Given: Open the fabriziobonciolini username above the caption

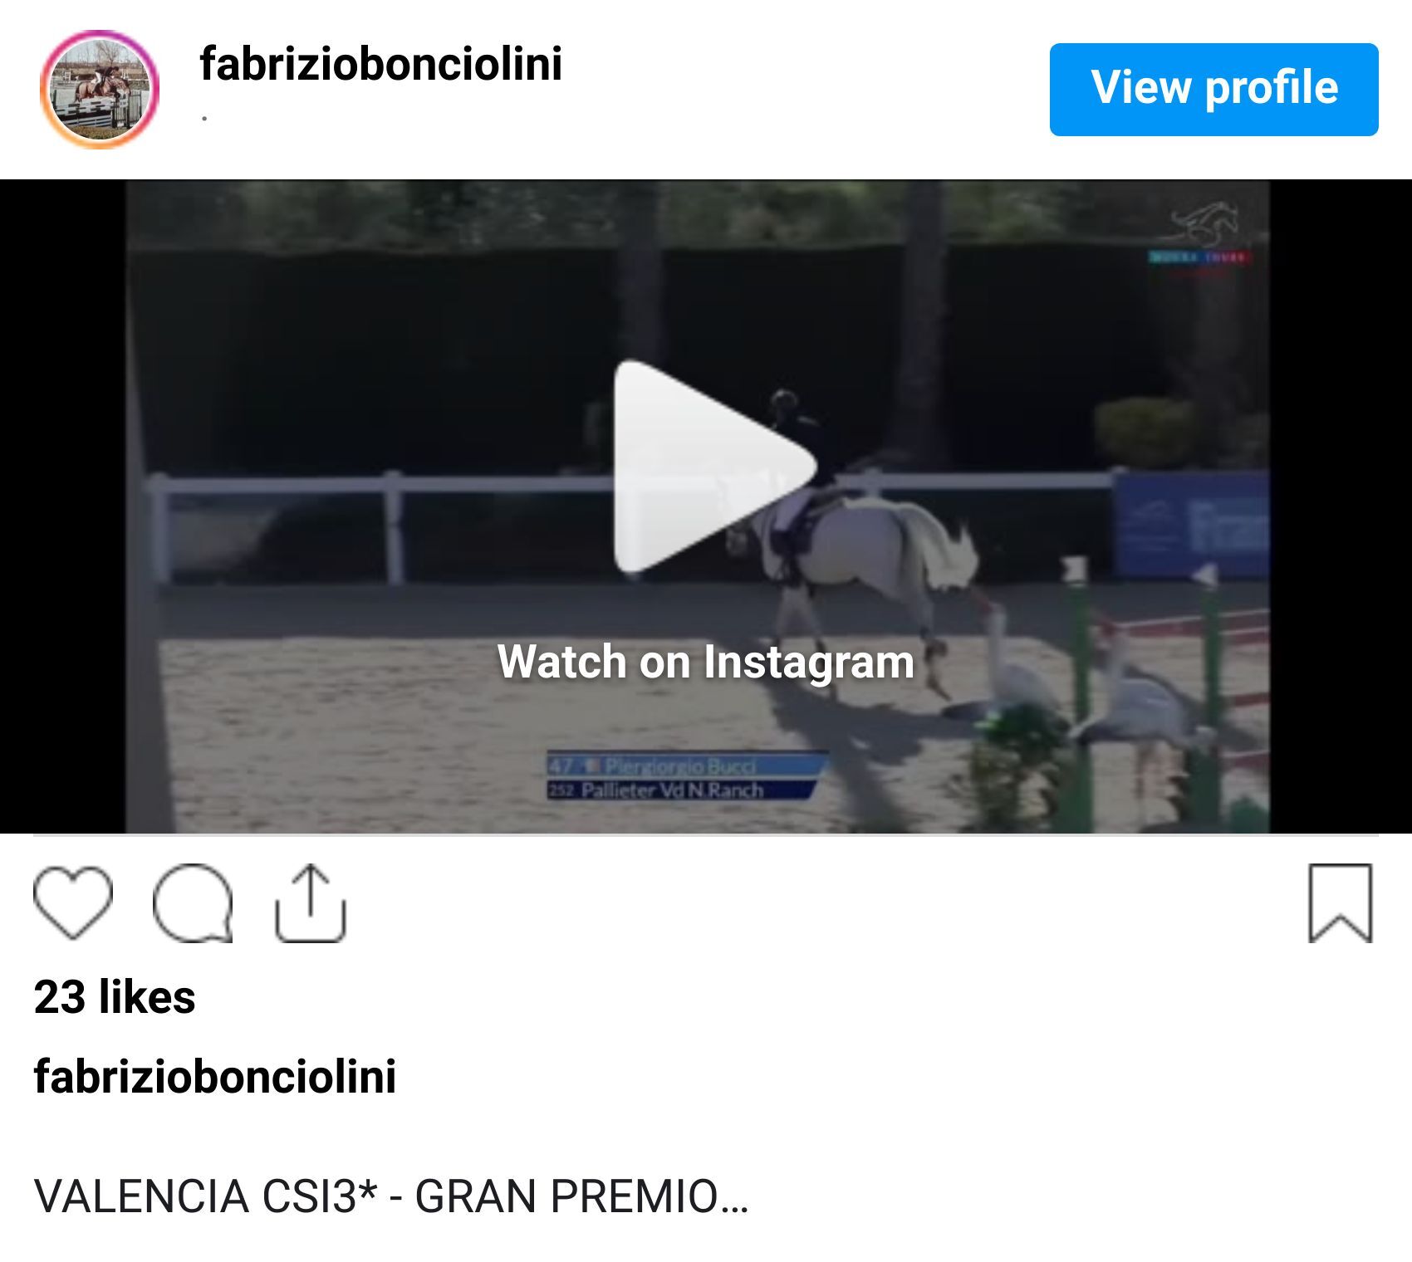Looking at the screenshot, I should [215, 1077].
